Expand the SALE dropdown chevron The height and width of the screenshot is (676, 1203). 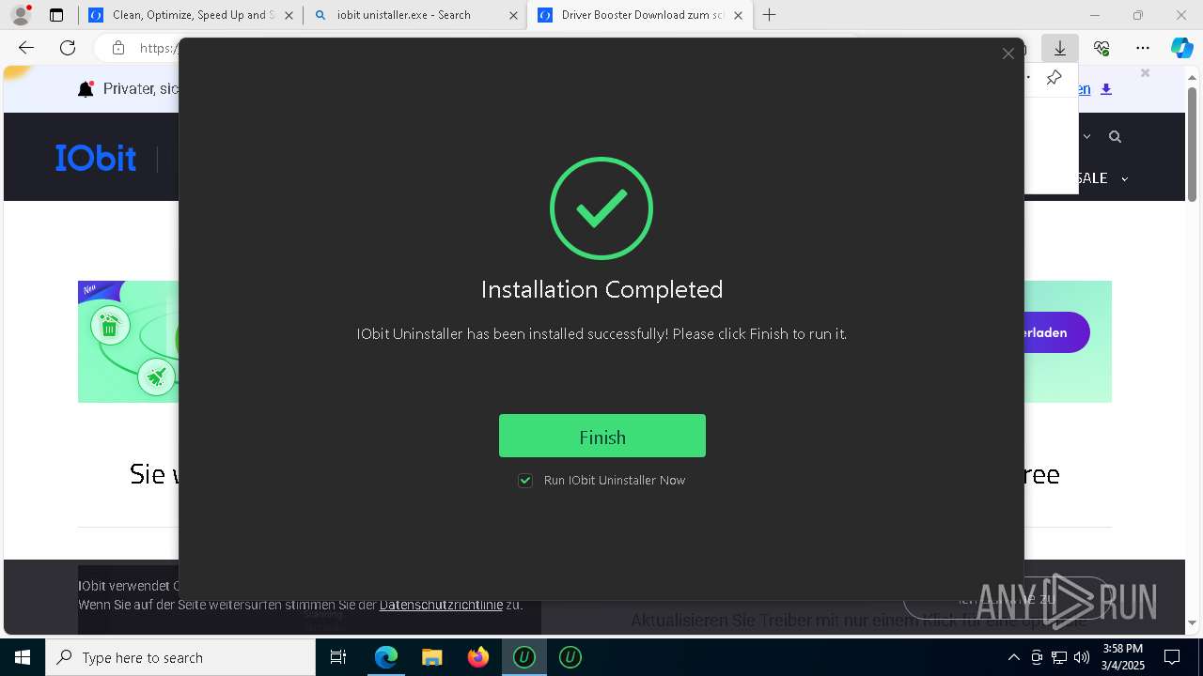click(x=1124, y=178)
